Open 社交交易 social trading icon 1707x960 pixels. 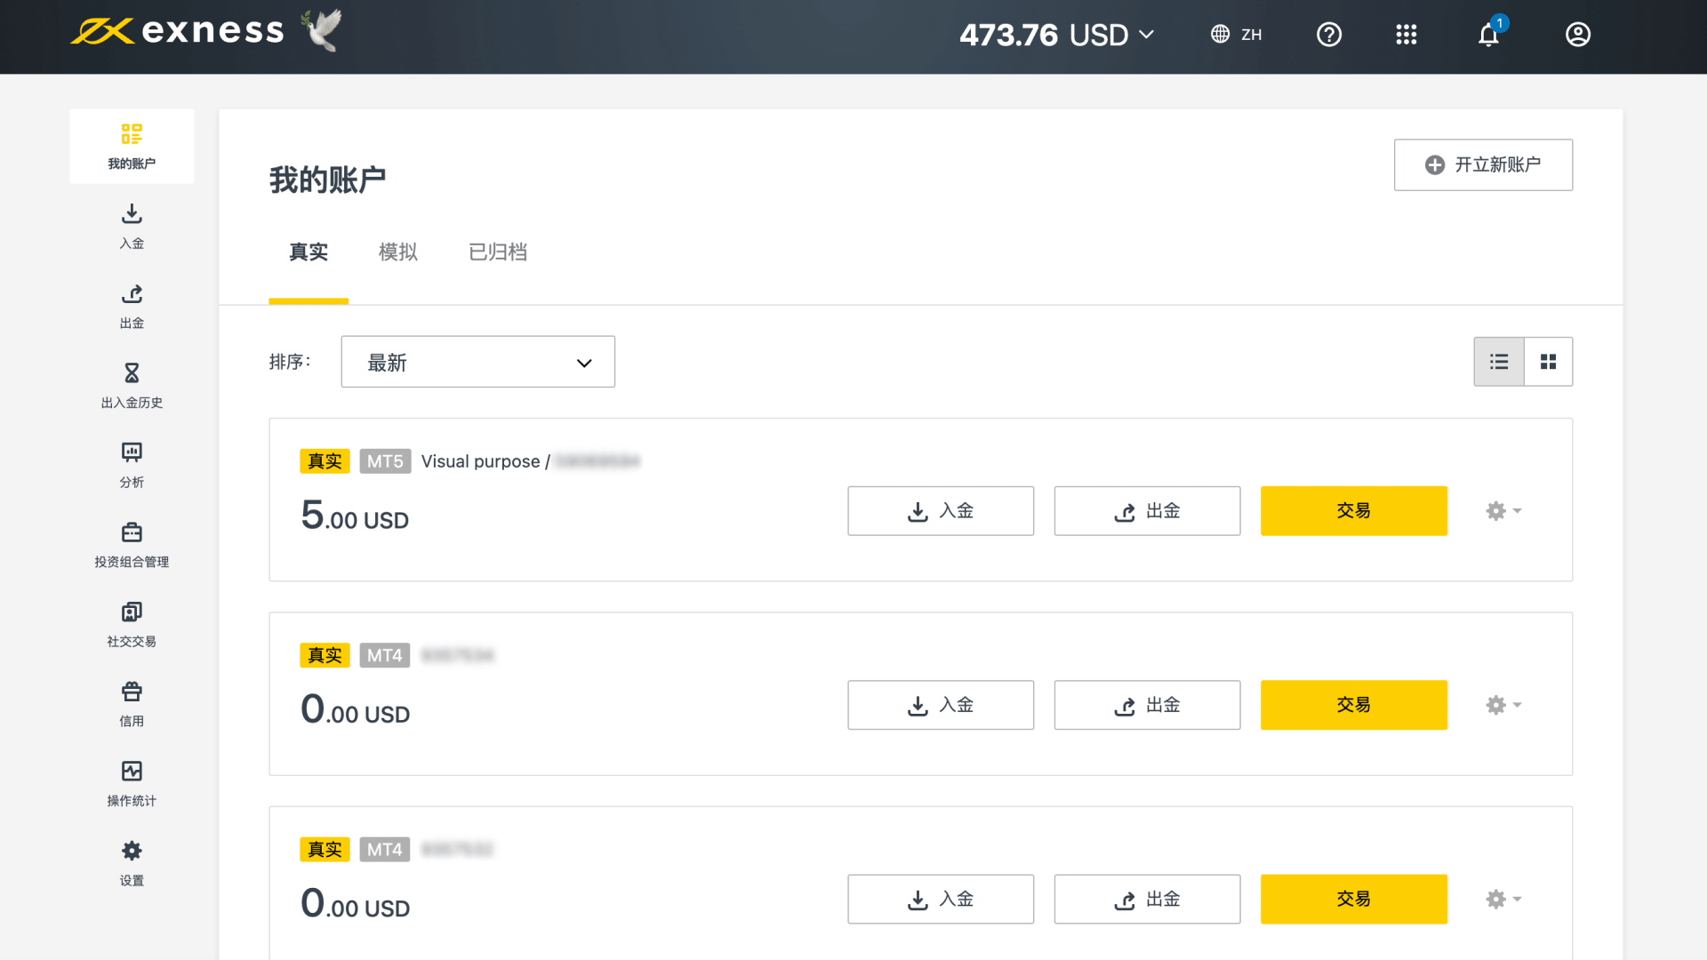pos(132,624)
